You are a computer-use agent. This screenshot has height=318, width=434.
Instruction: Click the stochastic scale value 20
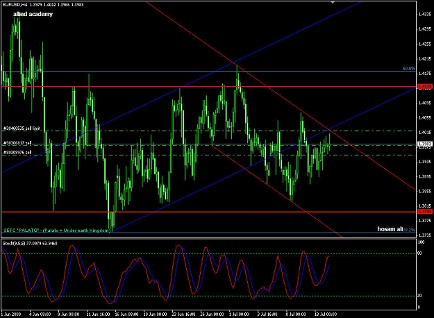[419, 296]
